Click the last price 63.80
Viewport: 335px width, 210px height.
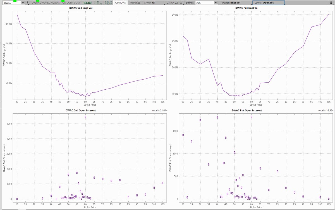coord(87,3)
